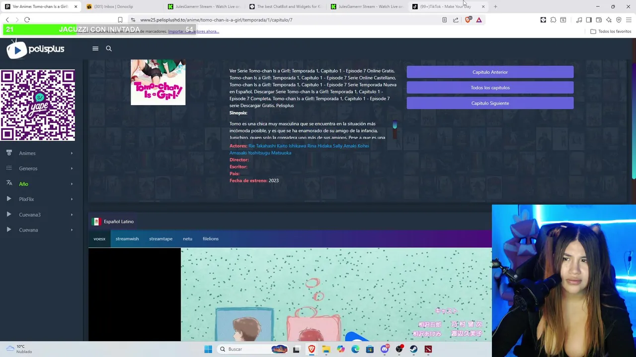Screen dimensions: 636x357
Task: Click the taskbar Buscar search box
Action: pos(253,349)
